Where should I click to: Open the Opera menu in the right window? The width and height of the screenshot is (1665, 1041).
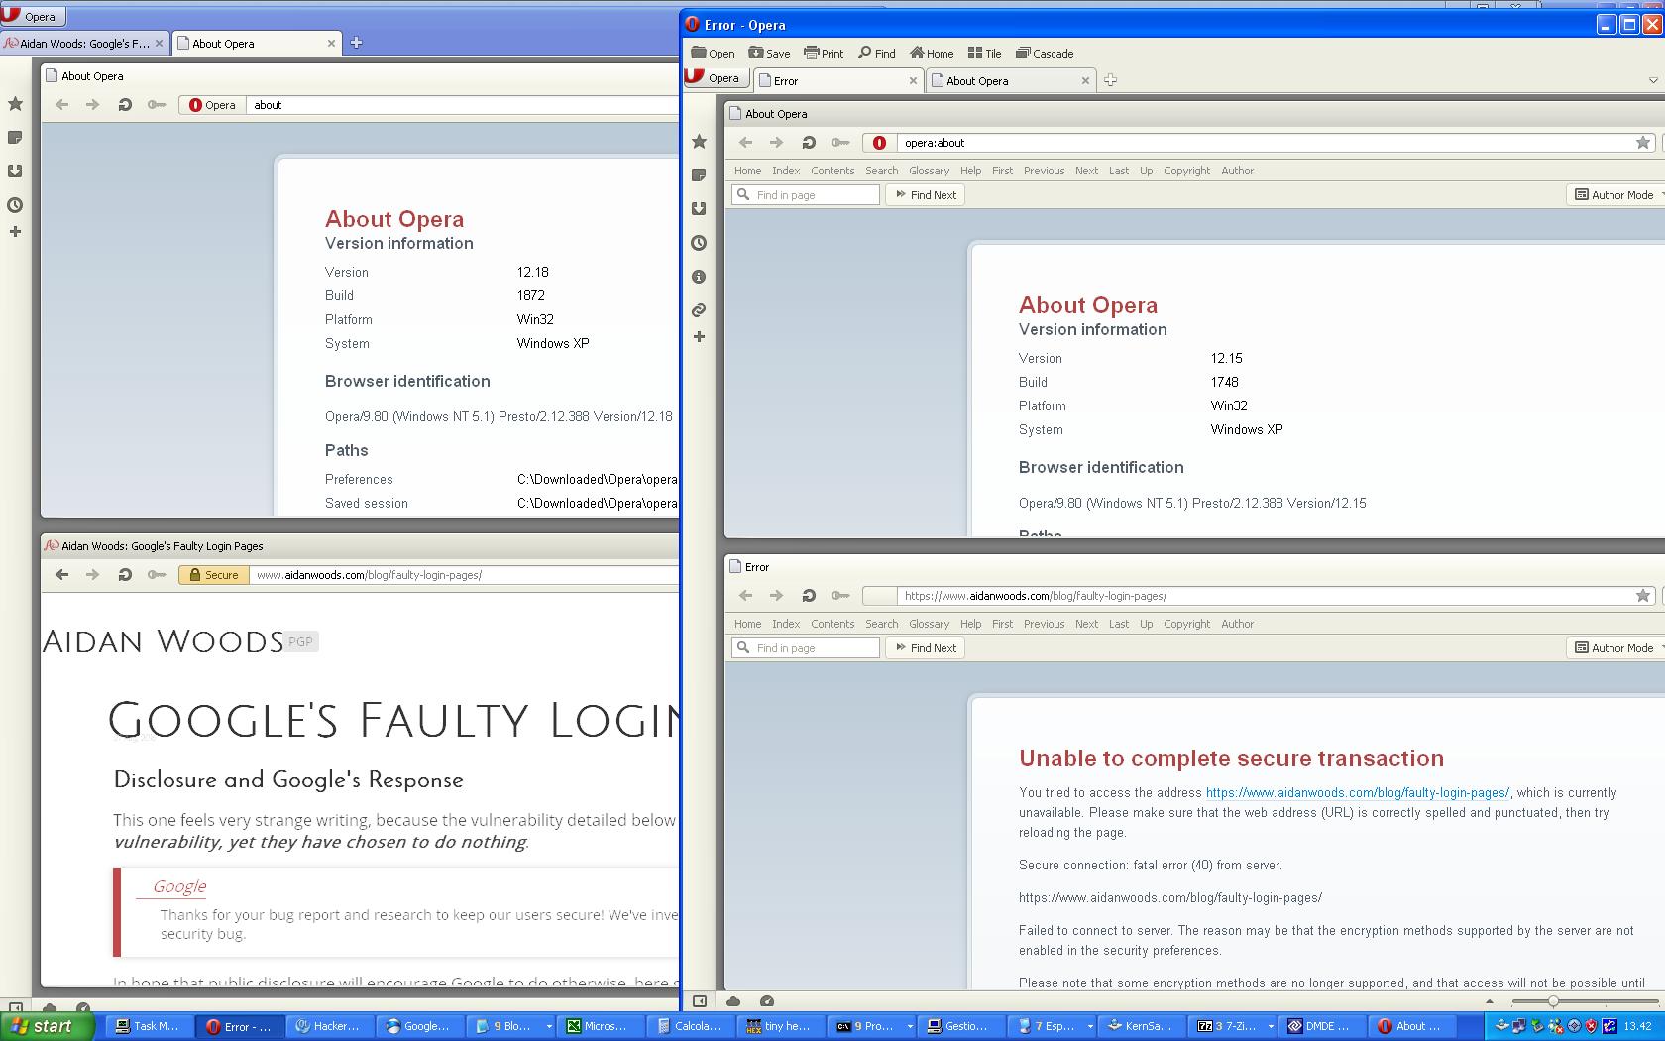point(714,78)
